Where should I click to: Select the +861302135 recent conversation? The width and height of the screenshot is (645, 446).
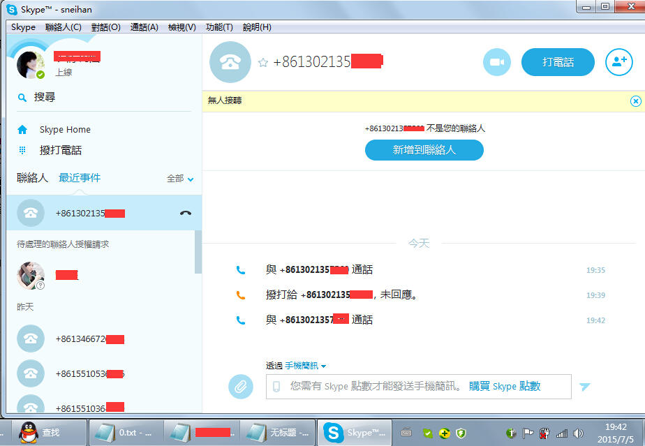tap(103, 213)
